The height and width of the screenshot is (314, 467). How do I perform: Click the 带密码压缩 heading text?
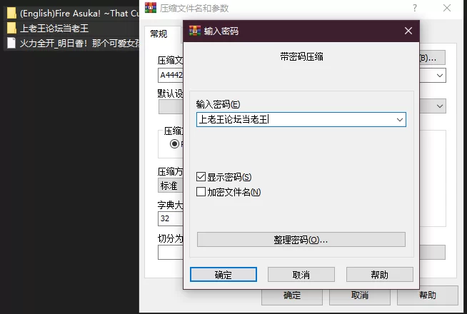[x=301, y=56]
